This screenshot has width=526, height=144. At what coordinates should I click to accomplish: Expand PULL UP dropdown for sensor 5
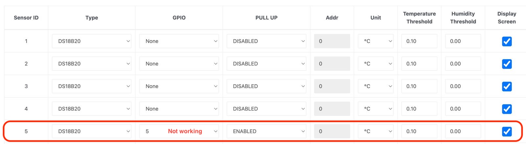(x=266, y=131)
